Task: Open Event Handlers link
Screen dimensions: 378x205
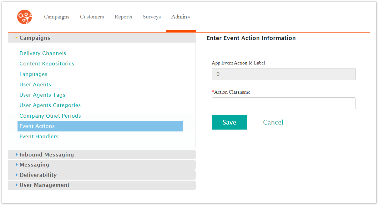Action: (x=39, y=136)
